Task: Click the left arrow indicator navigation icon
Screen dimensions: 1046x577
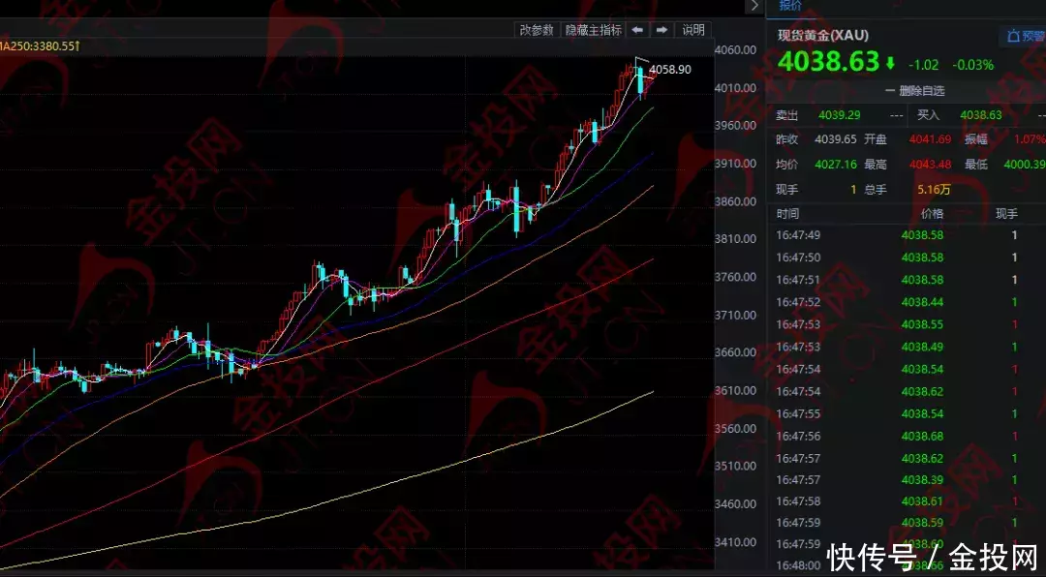Action: (x=637, y=30)
